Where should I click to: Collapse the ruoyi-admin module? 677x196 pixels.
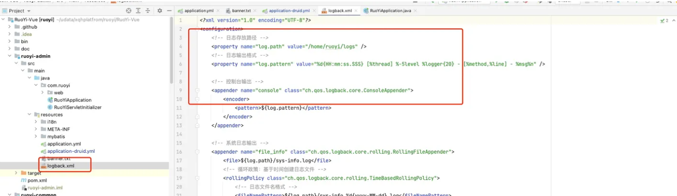click(10, 56)
